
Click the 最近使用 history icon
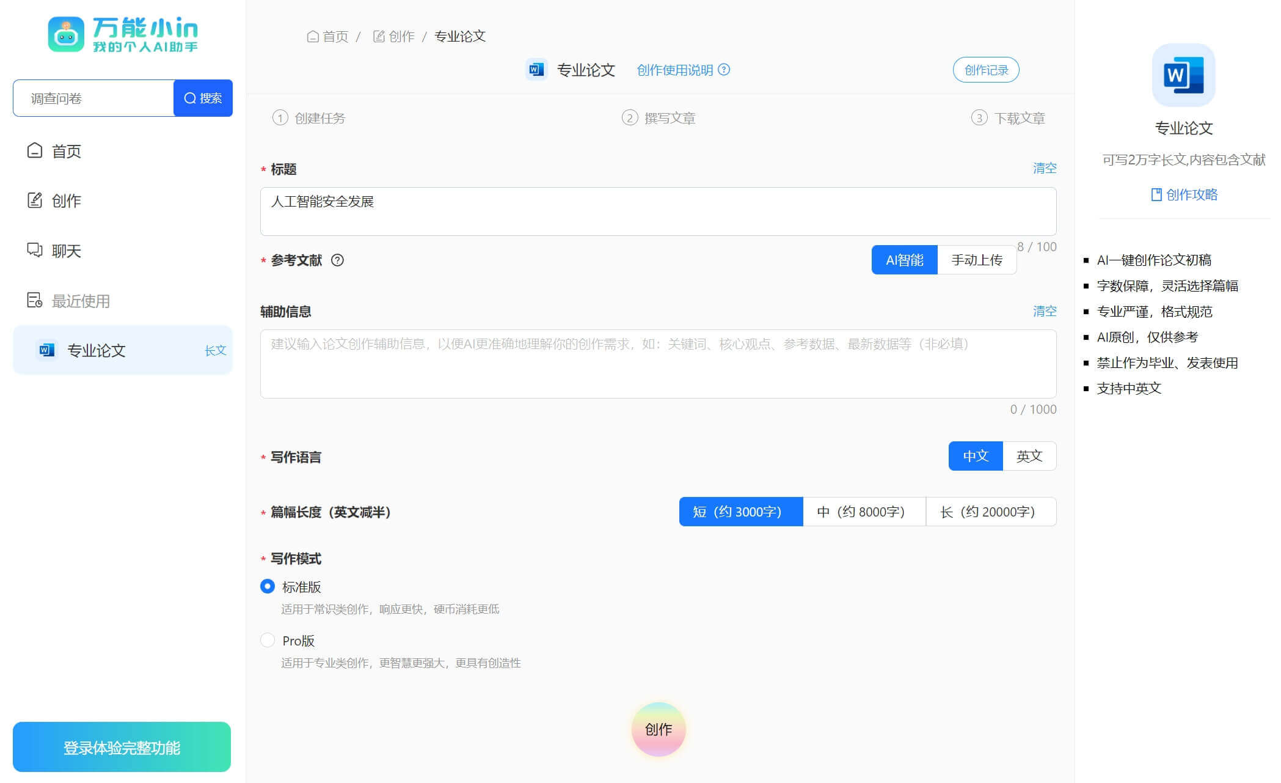[35, 300]
